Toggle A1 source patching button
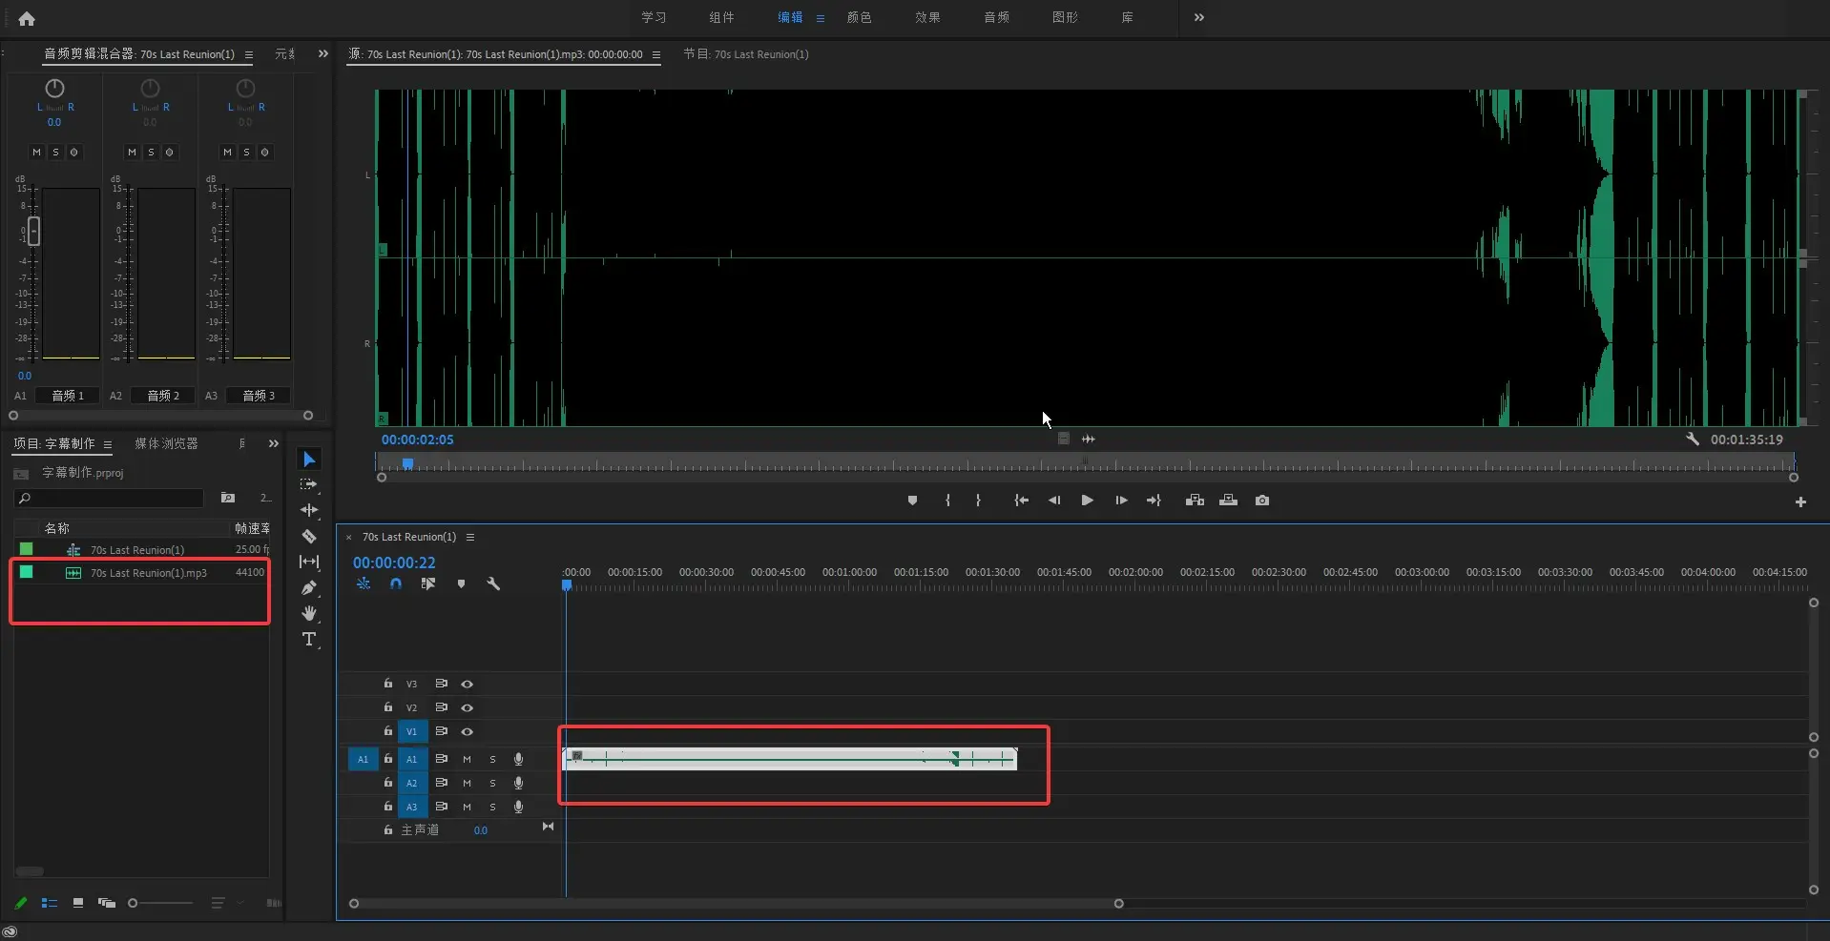 (x=363, y=760)
